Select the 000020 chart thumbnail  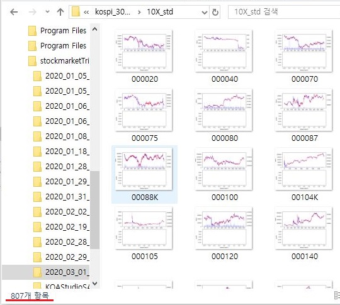(x=144, y=51)
